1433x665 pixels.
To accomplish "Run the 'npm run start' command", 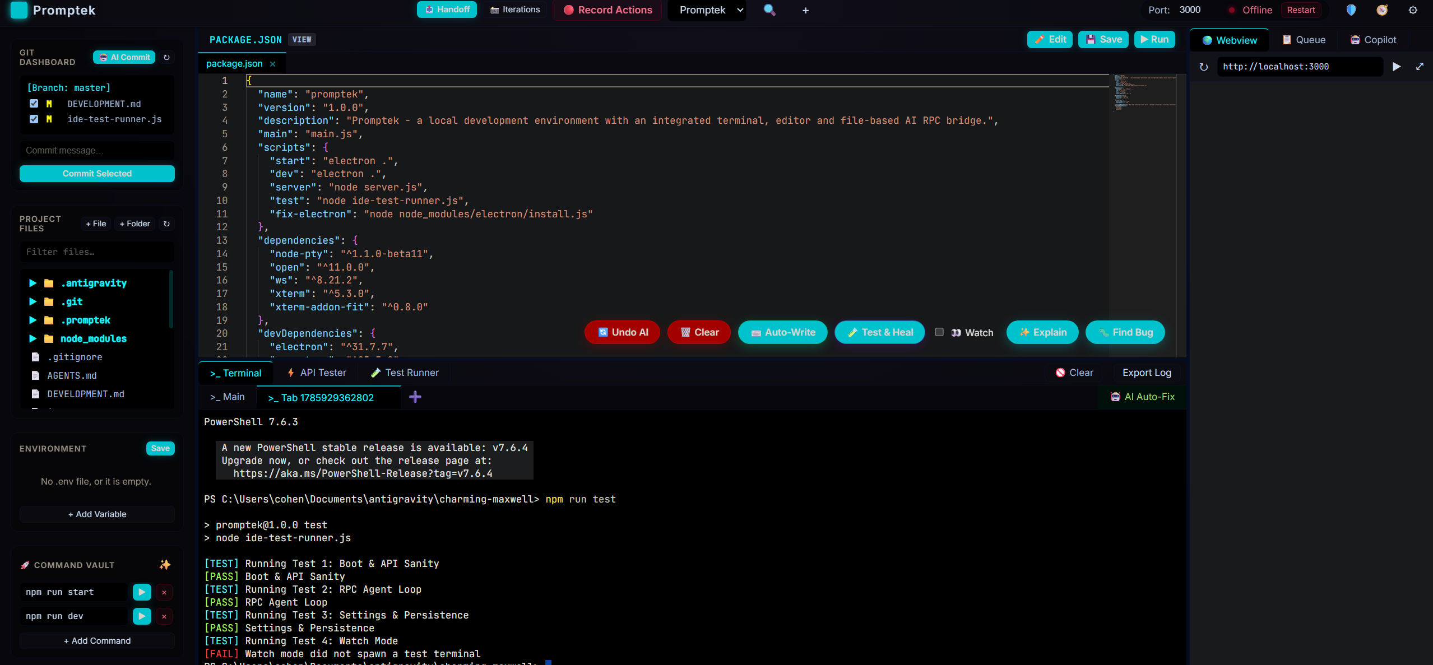I will (x=142, y=592).
